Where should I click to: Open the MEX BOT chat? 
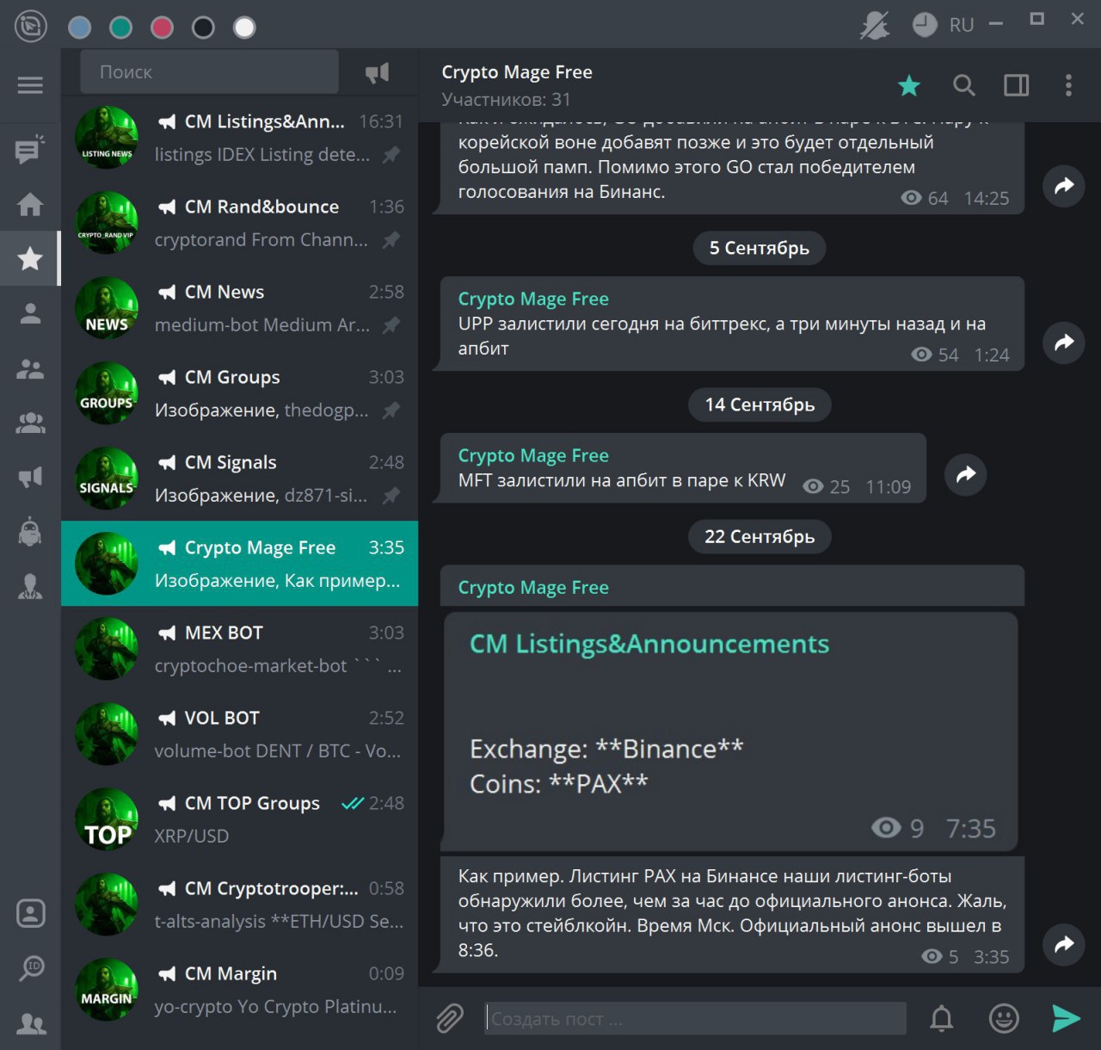tap(239, 649)
